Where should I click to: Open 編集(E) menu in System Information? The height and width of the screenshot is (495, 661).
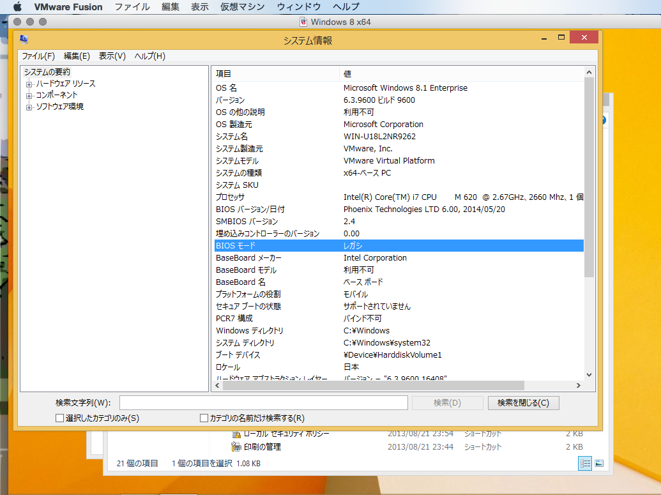tap(77, 56)
